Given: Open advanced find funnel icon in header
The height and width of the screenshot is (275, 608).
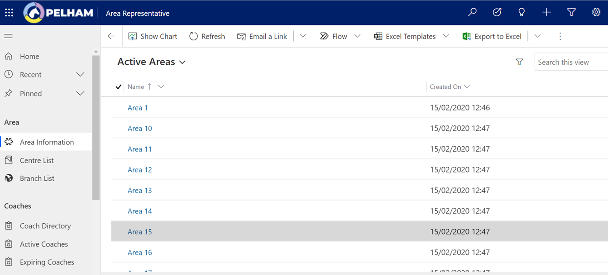Looking at the screenshot, I should pyautogui.click(x=571, y=13).
